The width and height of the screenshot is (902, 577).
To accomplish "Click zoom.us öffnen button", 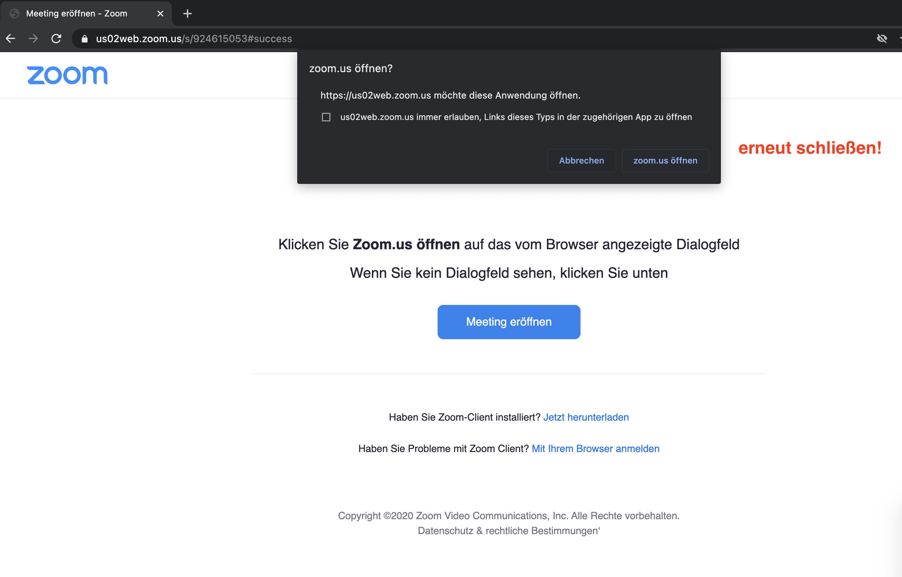I will tap(665, 161).
